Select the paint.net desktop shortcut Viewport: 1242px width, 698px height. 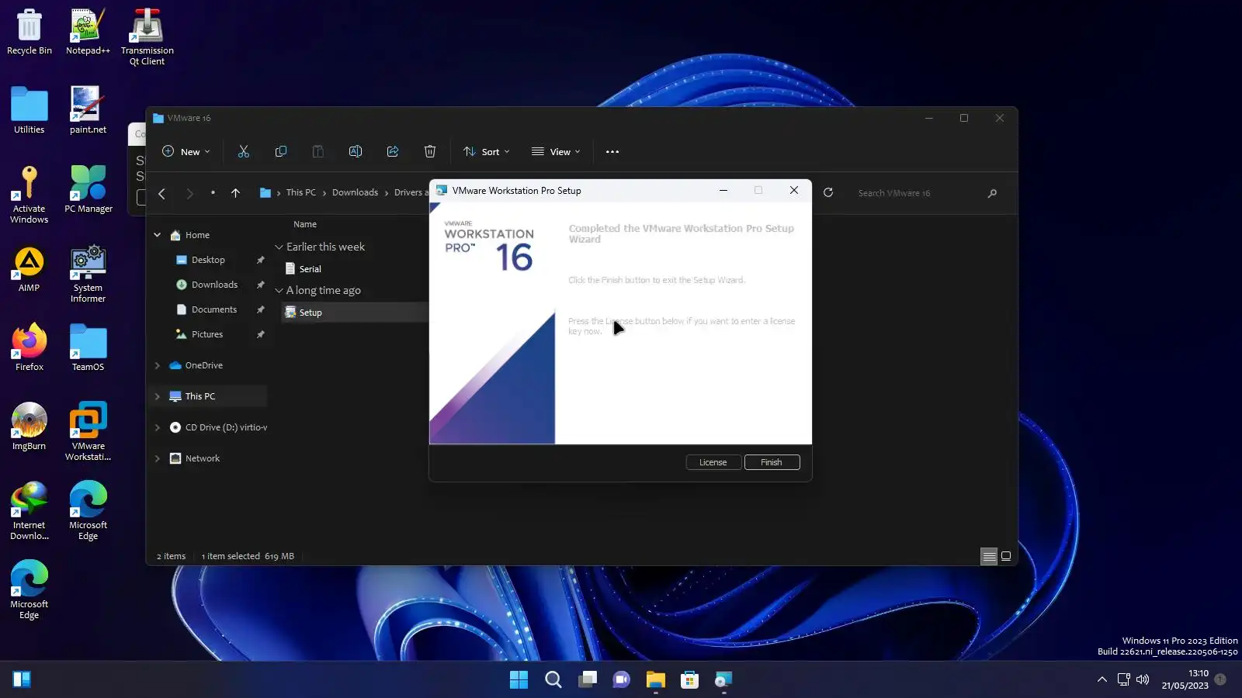[88, 110]
